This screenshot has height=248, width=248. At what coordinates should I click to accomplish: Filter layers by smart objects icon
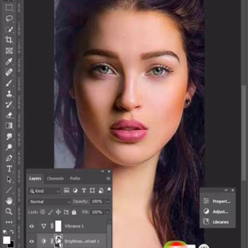click(x=101, y=190)
